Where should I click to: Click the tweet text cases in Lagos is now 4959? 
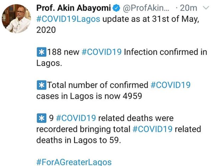click(x=89, y=96)
